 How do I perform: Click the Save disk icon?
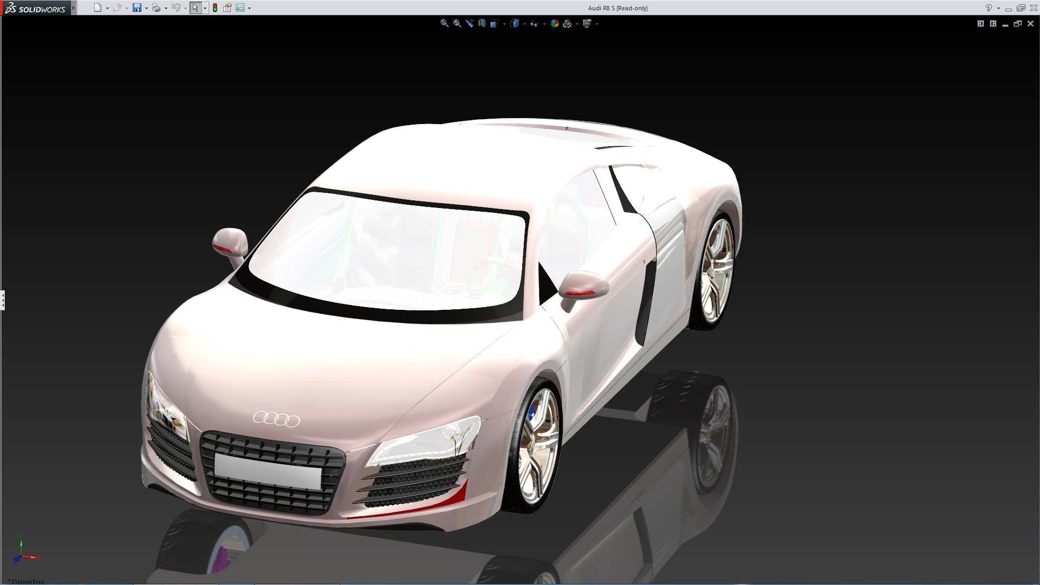136,8
